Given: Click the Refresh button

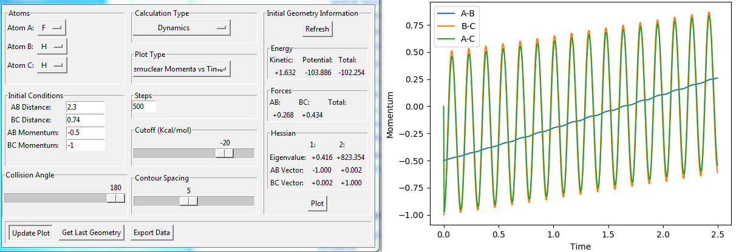Looking at the screenshot, I should click(318, 29).
